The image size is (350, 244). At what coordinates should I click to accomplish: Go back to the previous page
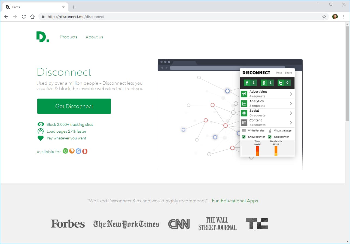point(6,17)
